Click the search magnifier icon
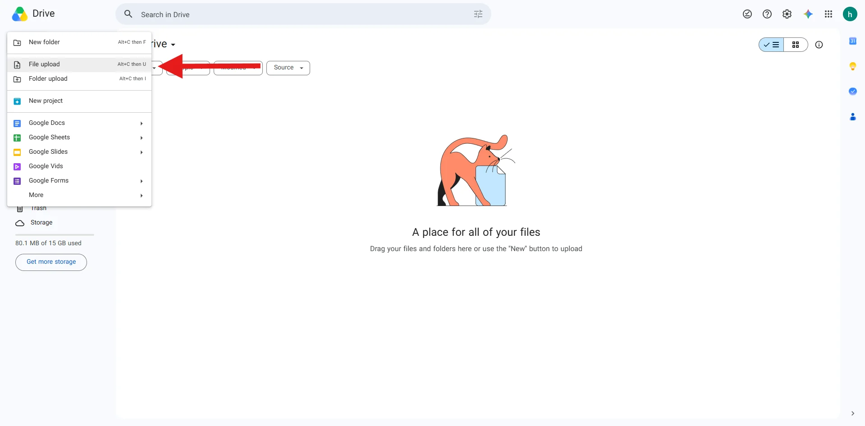The height and width of the screenshot is (426, 865). tap(128, 14)
